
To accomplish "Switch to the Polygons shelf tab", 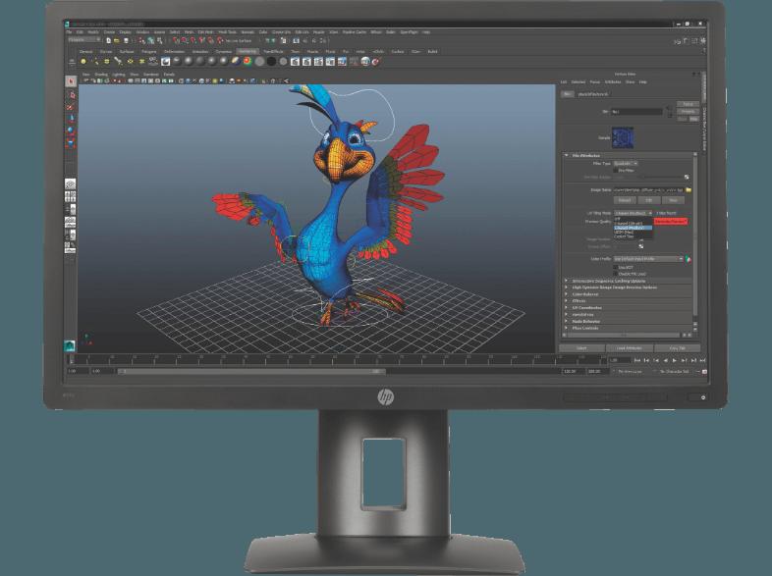I will pos(149,51).
